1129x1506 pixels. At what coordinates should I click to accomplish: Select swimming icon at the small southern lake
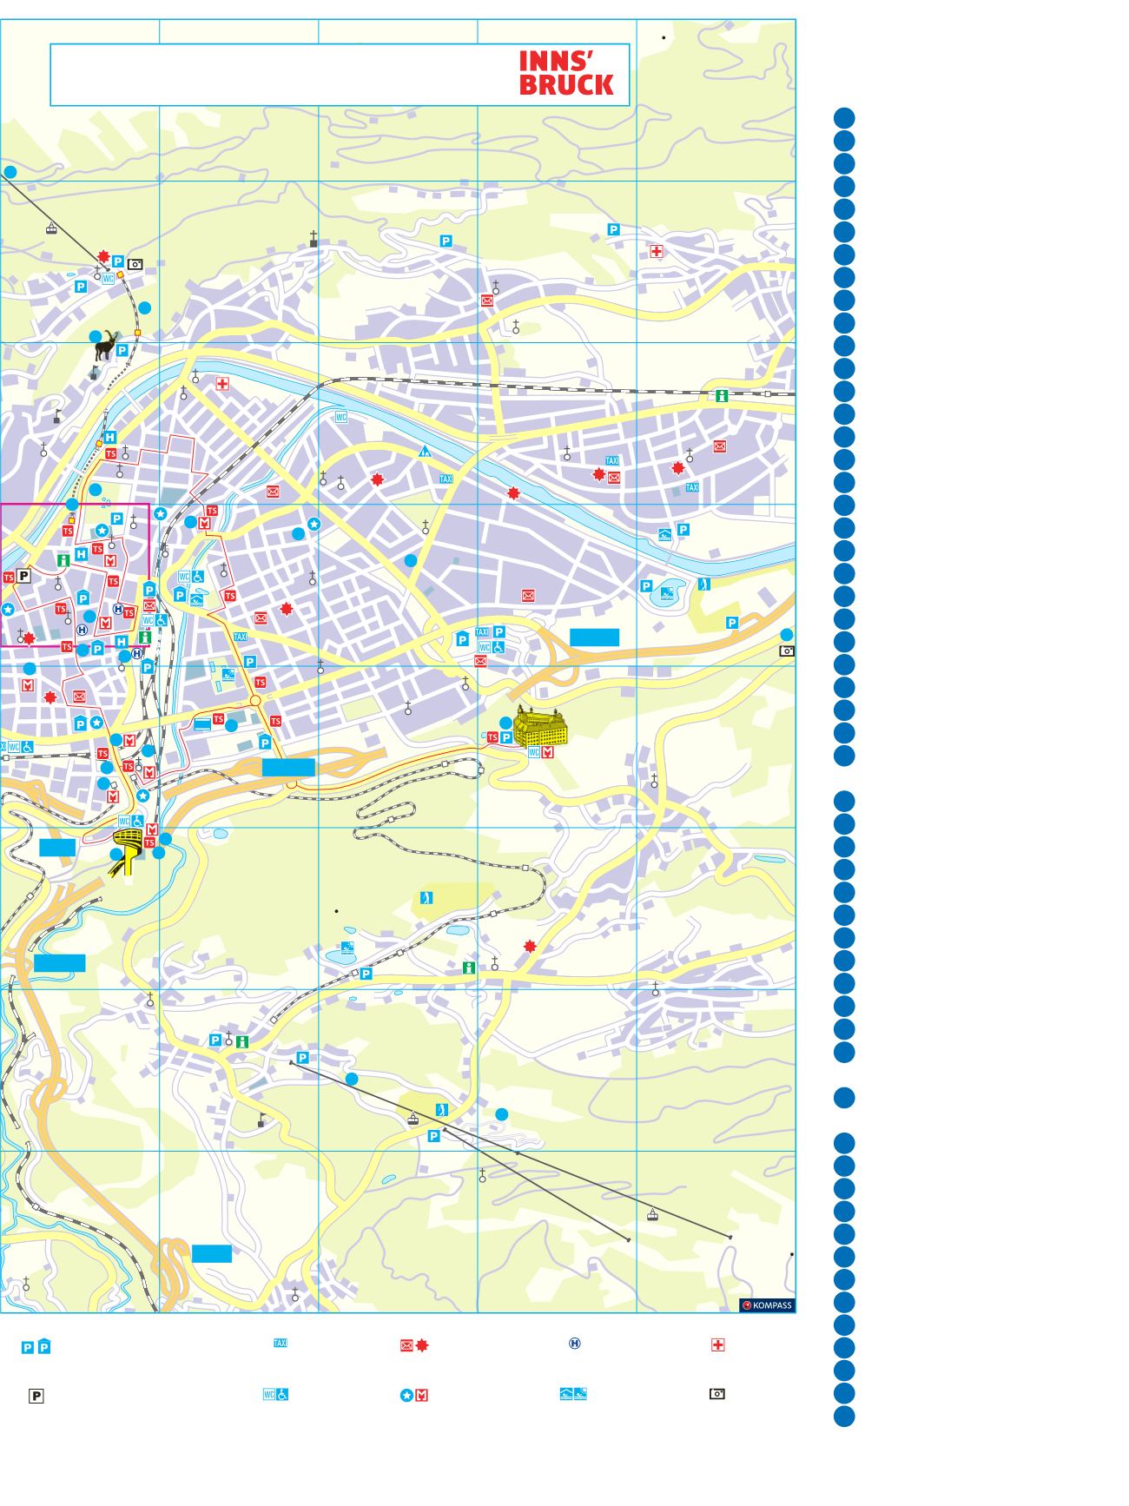click(347, 948)
